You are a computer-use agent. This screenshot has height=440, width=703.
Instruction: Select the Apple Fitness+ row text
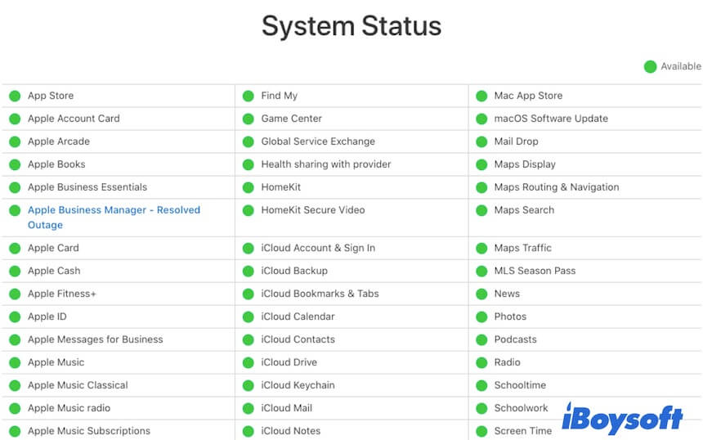62,294
